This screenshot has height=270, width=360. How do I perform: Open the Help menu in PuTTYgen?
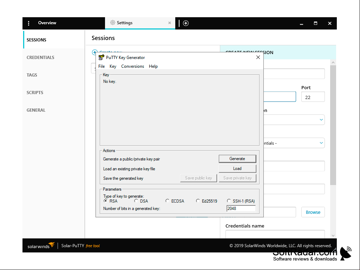(x=153, y=66)
